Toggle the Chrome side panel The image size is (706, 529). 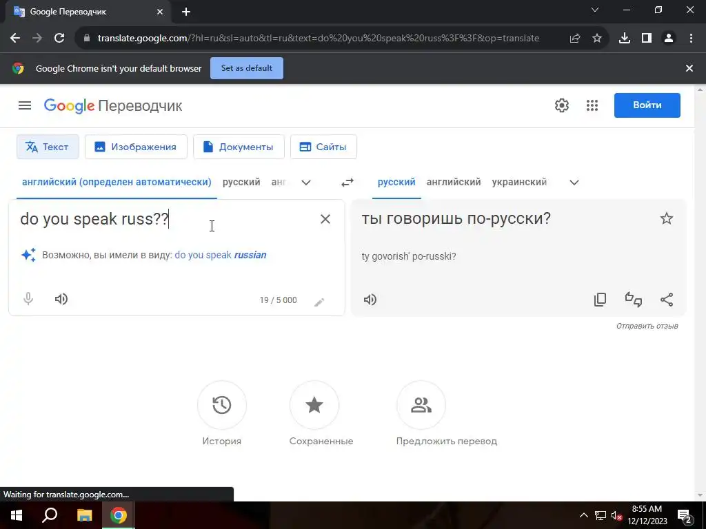pos(647,39)
